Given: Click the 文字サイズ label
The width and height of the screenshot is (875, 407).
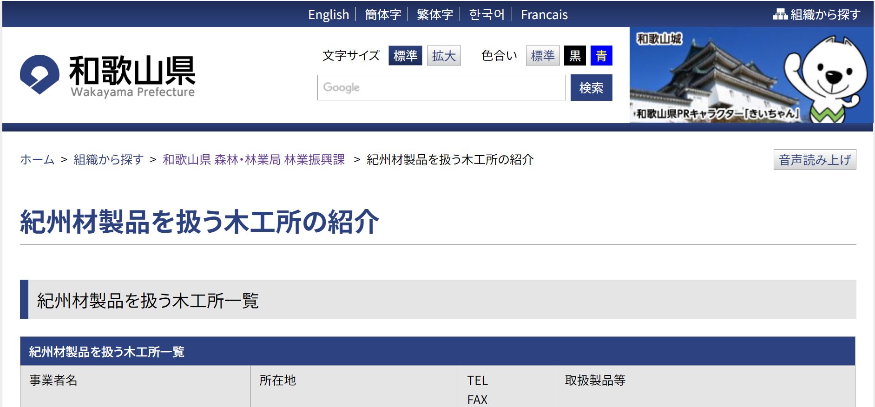Looking at the screenshot, I should (351, 56).
